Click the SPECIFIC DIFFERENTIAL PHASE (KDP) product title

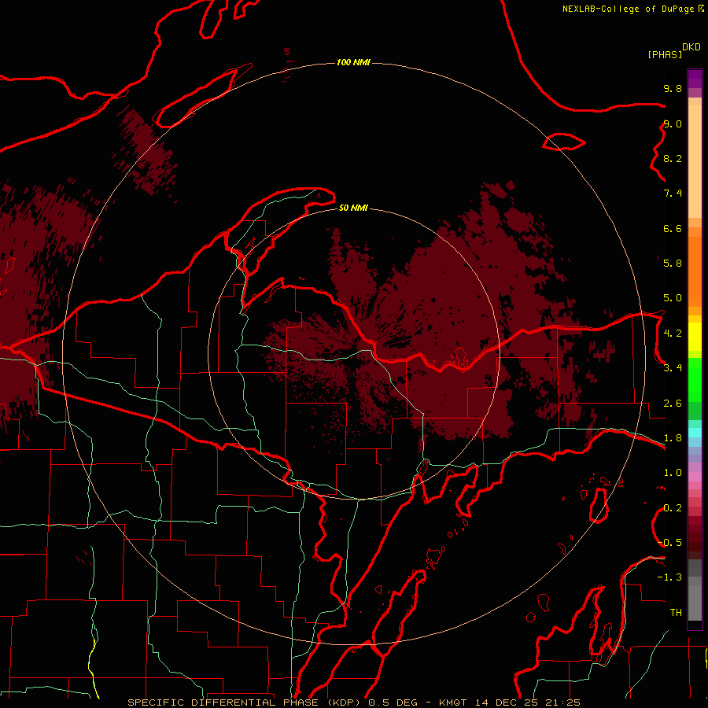coord(245,702)
